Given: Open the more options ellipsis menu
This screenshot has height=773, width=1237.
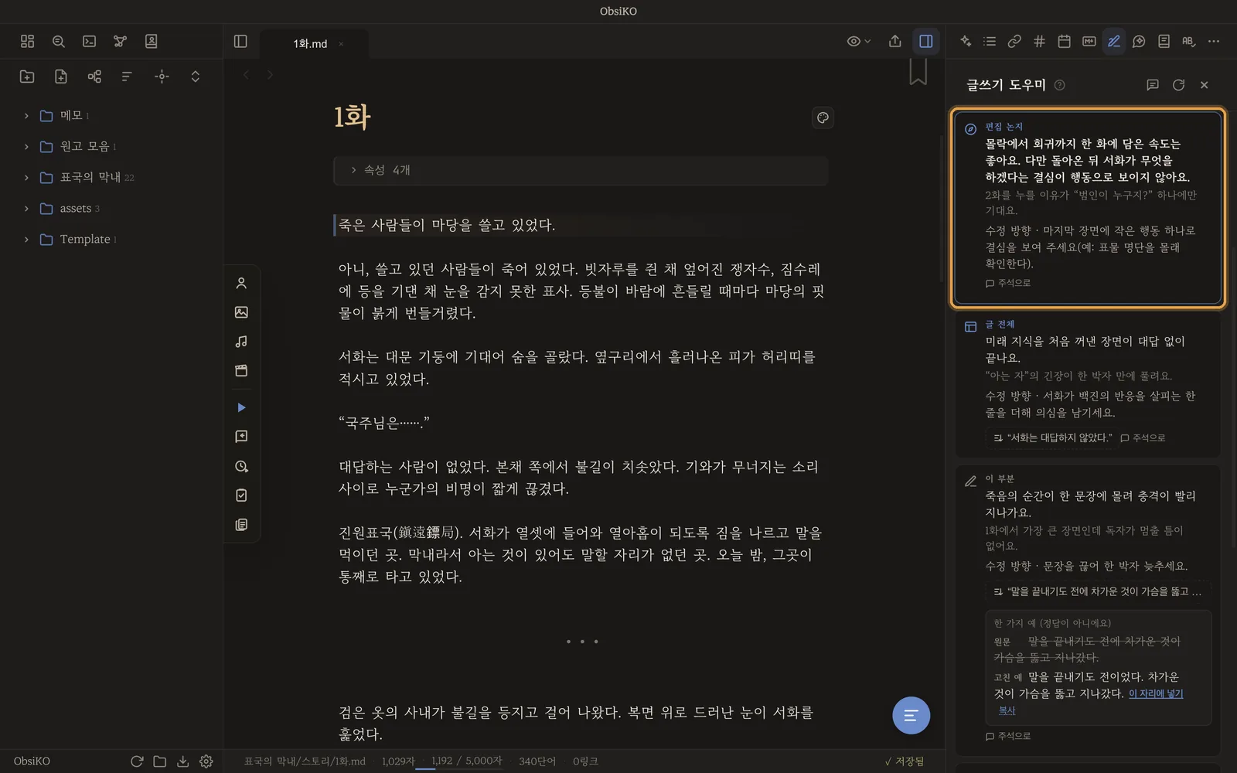Looking at the screenshot, I should pos(1214,42).
